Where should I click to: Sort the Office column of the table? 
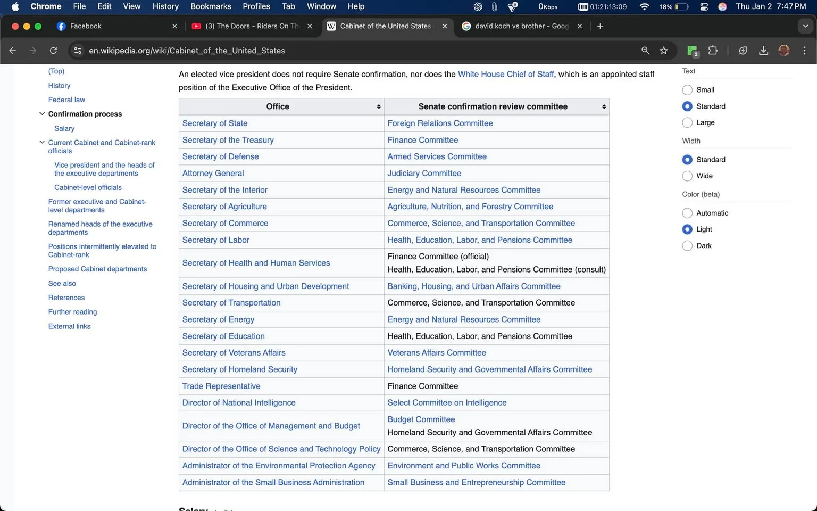point(379,106)
